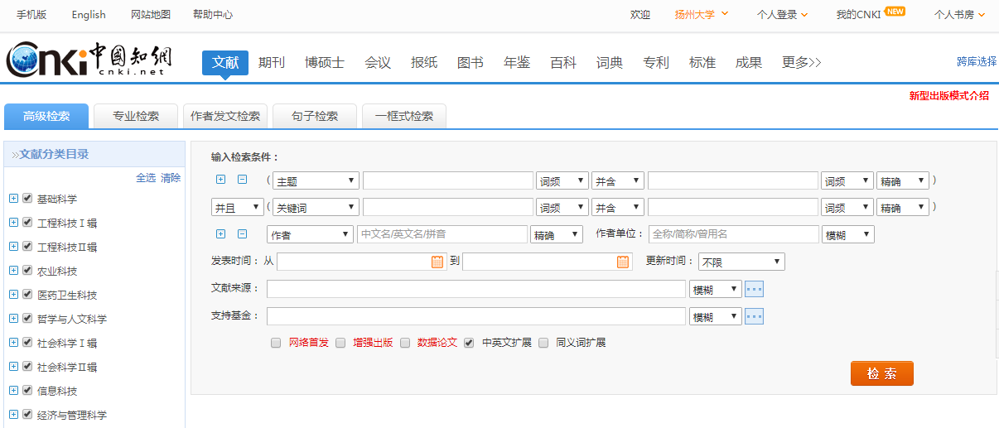Uncheck the 经济与管理科学 category checkbox
Viewport: 999px width, 428px height.
[x=27, y=415]
